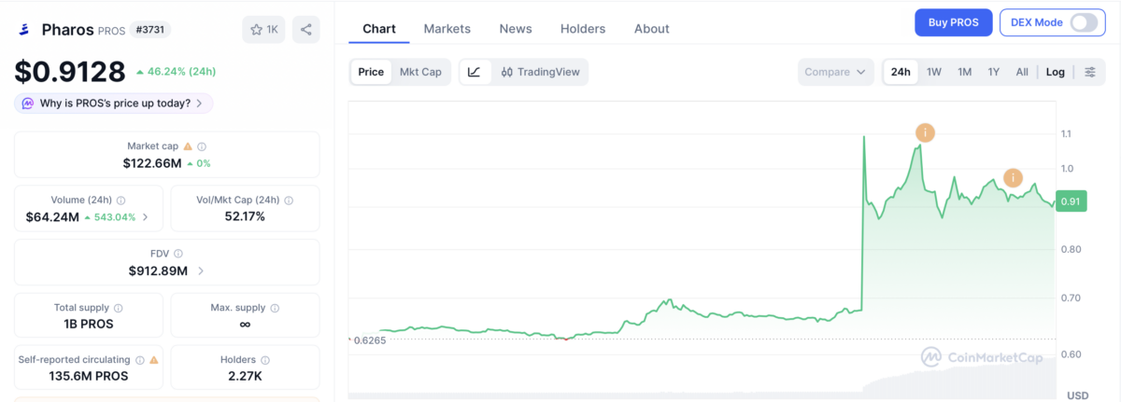Image resolution: width=1121 pixels, height=402 pixels.
Task: Toggle DEX Mode switch
Action: 1084,23
